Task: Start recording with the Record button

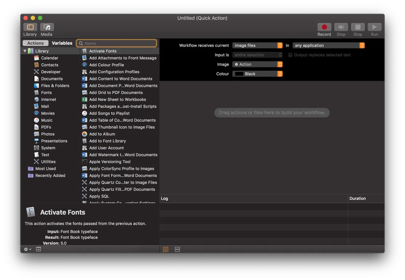Action: pos(324,27)
